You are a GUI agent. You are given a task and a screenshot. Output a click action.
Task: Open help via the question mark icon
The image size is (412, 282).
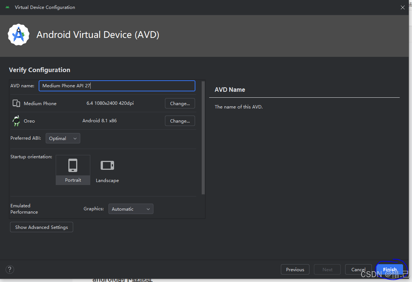[10, 269]
